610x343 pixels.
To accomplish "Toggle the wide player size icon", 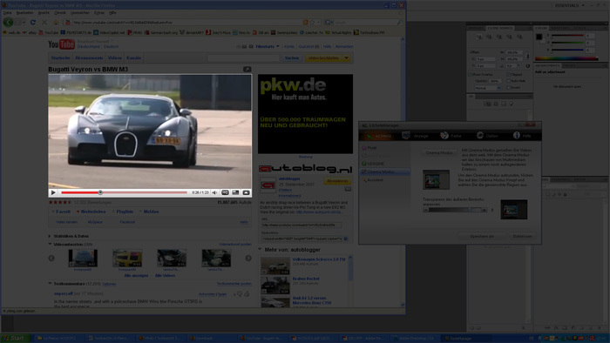I will (235, 192).
